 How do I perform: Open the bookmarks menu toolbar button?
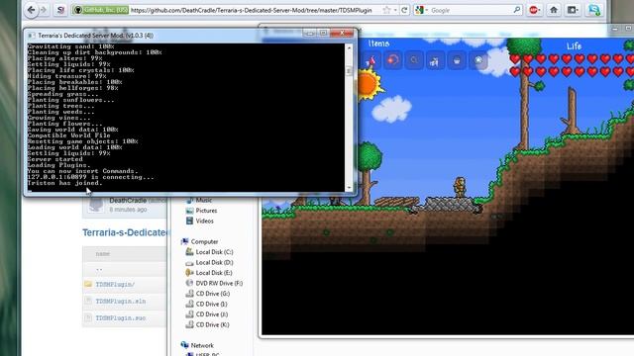pos(573,10)
